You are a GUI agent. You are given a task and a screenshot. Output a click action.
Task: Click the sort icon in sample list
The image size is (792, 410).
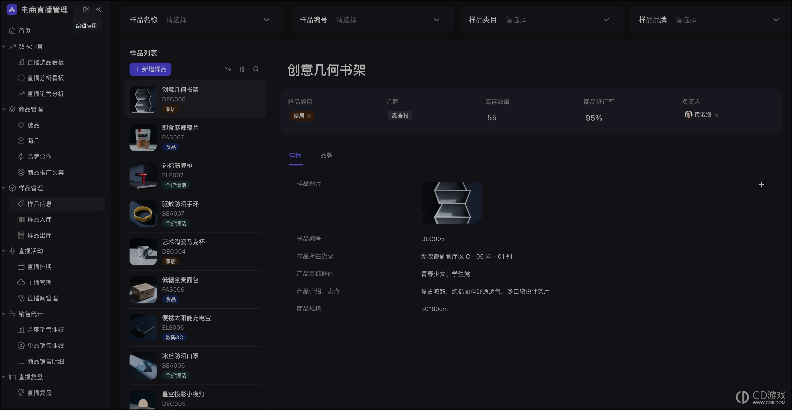click(242, 69)
